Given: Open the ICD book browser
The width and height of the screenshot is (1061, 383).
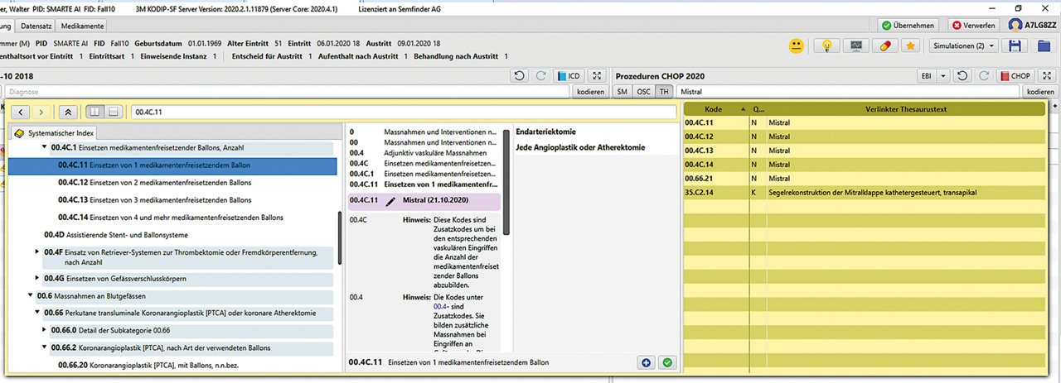Looking at the screenshot, I should tap(569, 75).
